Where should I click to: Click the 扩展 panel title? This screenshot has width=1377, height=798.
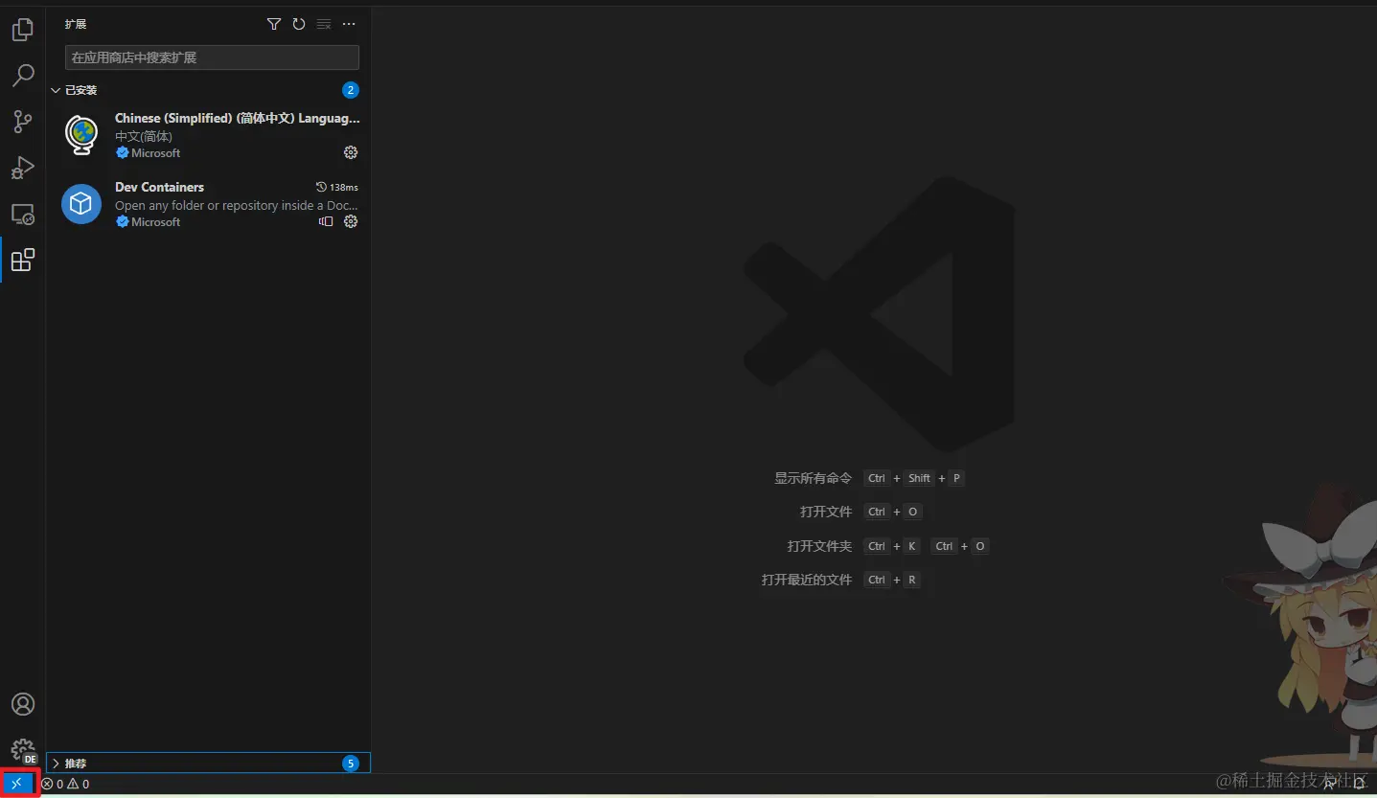pos(76,24)
